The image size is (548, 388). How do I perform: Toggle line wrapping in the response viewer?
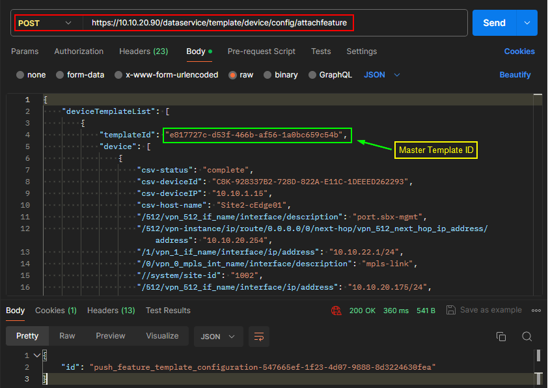tap(259, 337)
